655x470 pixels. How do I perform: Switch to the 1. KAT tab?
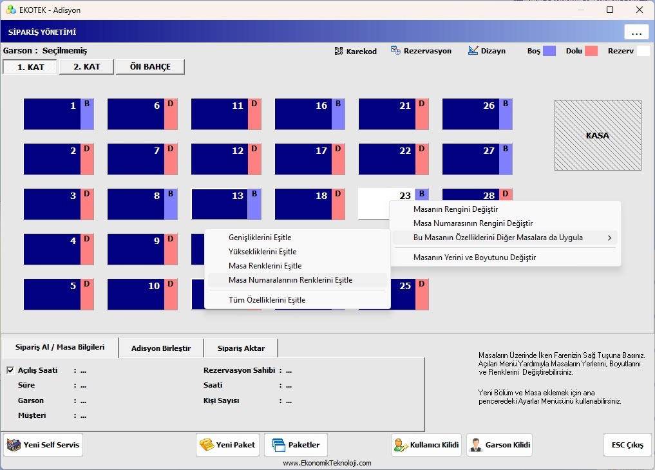pos(30,67)
